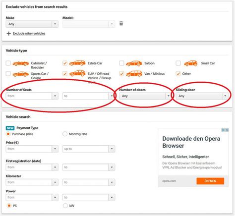Viewport: 235px width, 216px height.
Task: Click the plus icon beside Exclude other vehicles
Action: pos(8,34)
